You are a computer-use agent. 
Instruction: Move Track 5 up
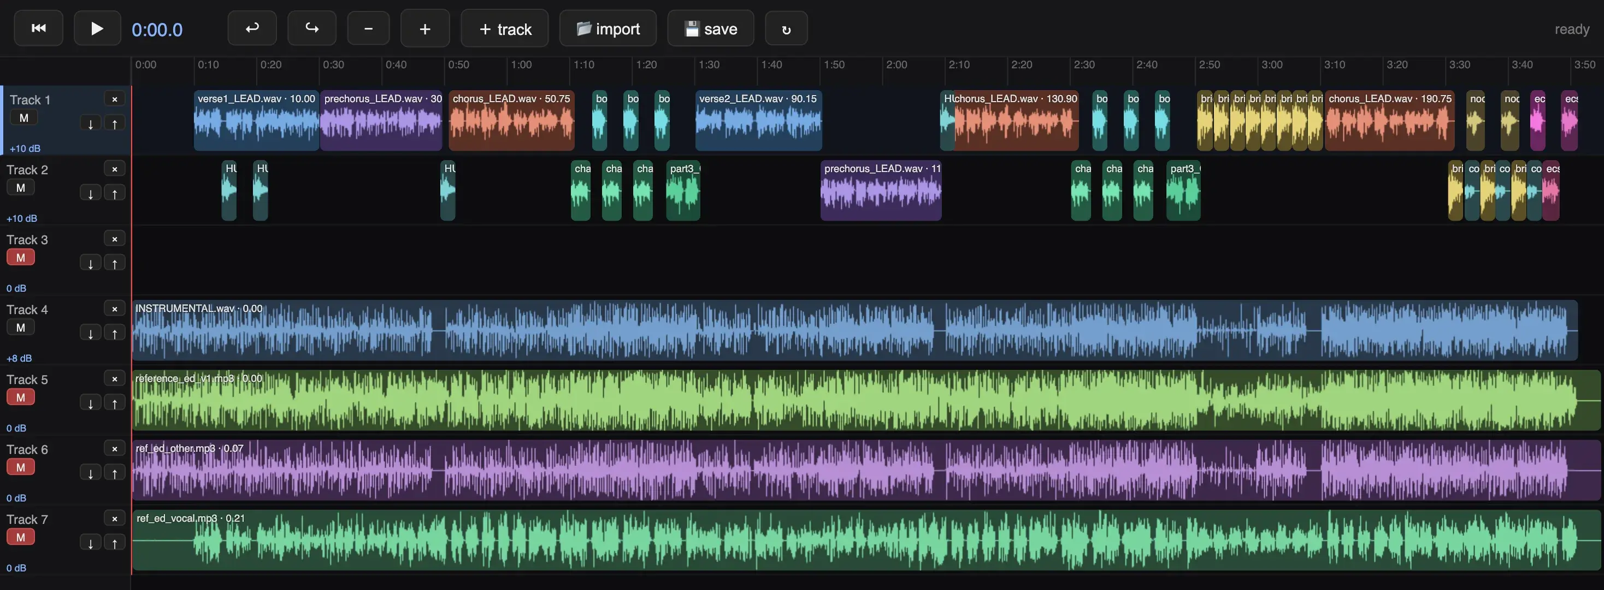point(115,403)
